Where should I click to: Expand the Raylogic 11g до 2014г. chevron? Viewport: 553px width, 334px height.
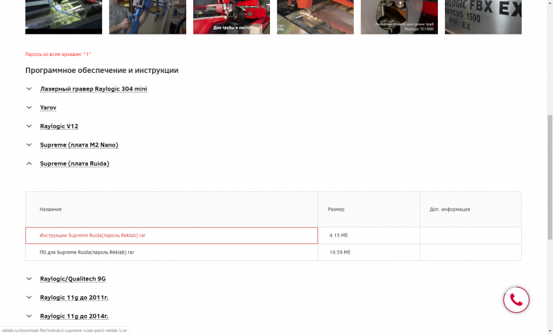click(x=29, y=316)
